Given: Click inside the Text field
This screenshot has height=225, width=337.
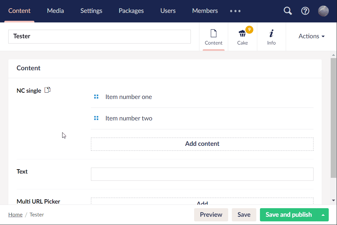Looking at the screenshot, I should (x=202, y=174).
